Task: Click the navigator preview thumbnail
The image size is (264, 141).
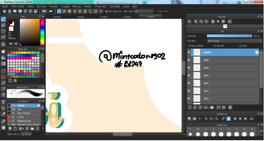Action: point(225,26)
